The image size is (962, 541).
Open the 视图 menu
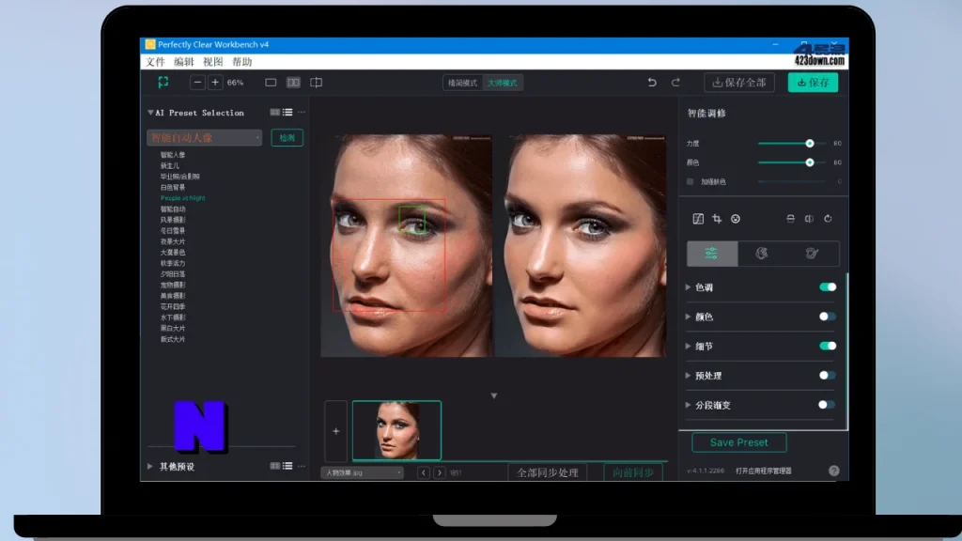point(213,62)
